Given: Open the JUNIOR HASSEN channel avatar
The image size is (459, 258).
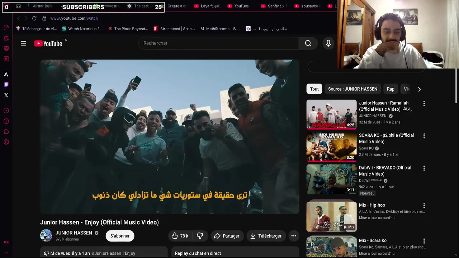Looking at the screenshot, I should pos(46,236).
